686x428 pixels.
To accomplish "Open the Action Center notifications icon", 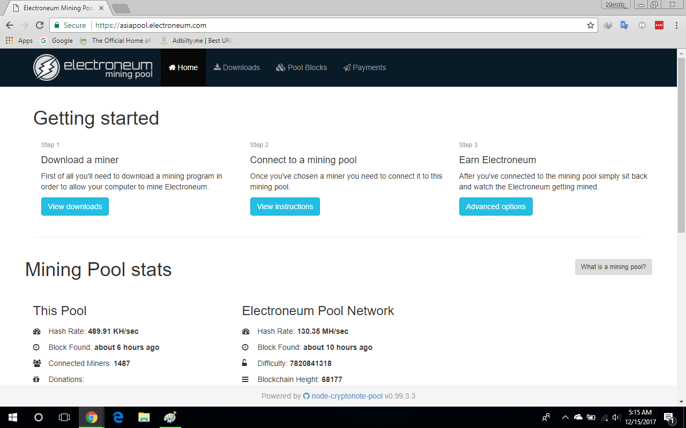I will click(x=669, y=417).
